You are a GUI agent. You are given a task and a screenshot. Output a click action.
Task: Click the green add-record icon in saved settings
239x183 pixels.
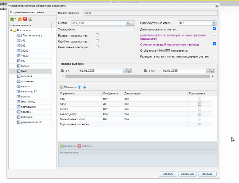(x=12, y=19)
